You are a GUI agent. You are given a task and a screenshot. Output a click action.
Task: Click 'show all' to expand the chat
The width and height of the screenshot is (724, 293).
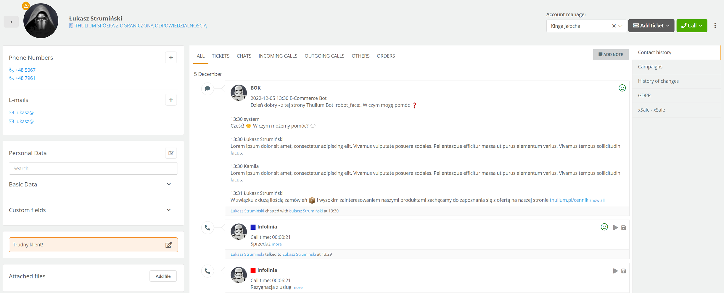point(597,201)
